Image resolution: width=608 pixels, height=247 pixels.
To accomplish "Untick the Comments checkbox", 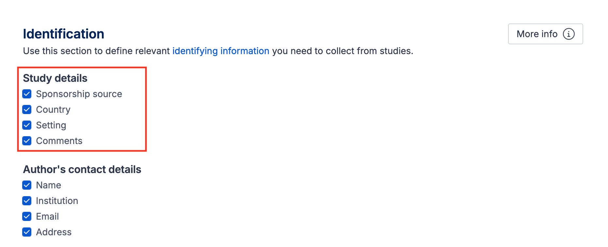I will point(27,141).
